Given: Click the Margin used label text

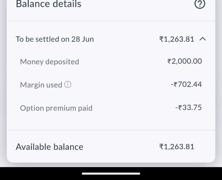Looking at the screenshot, I should click(x=41, y=85).
